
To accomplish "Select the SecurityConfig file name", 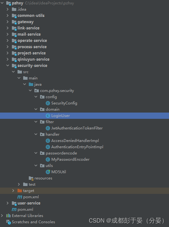I will click(x=64, y=103).
